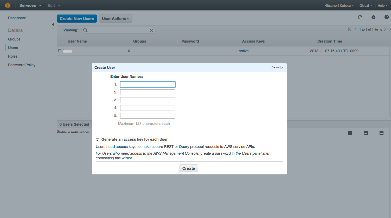Toggle Generate an access key checkbox
Viewport: 391px width, 218px height.
(97, 140)
